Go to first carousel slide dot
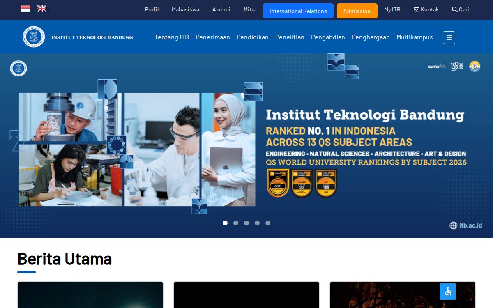This screenshot has height=308, width=493. 225,223
